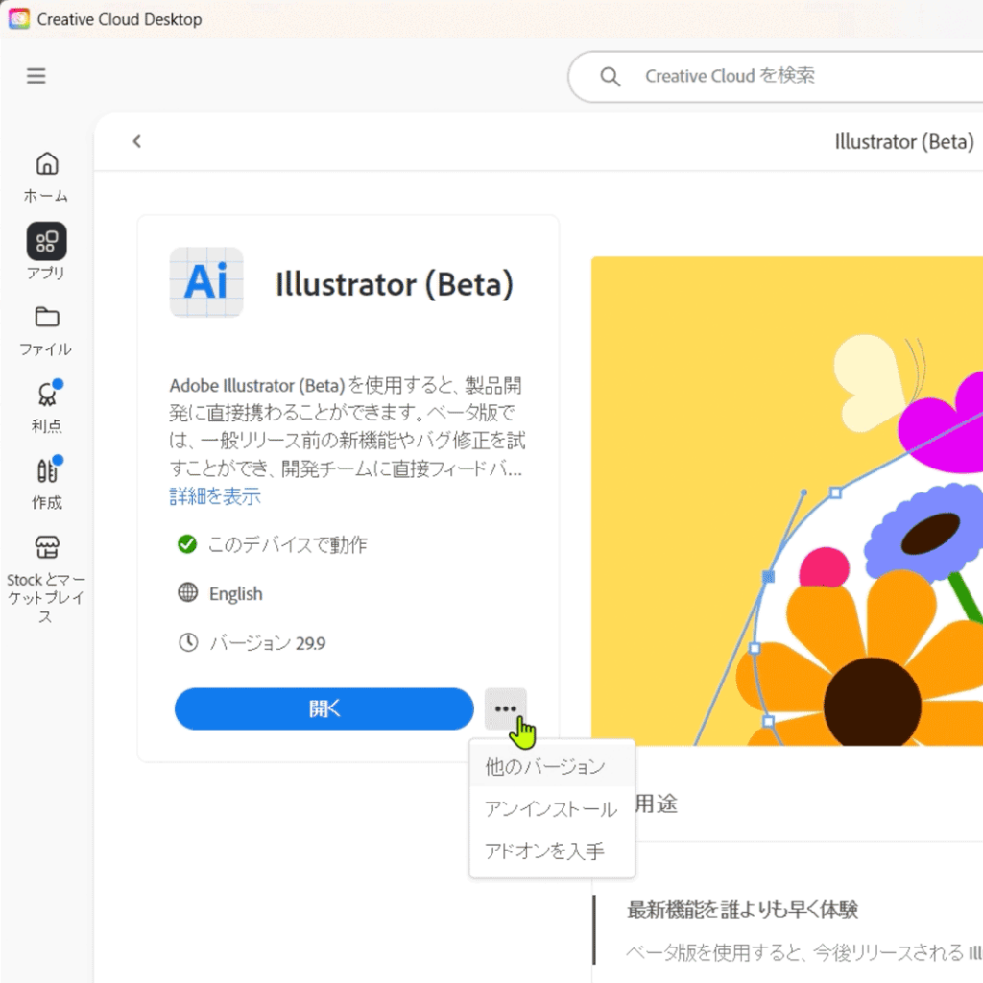Viewport: 983px width, 983px height.
Task: Click the Illustrator (Beta) card heading
Action: (x=395, y=284)
